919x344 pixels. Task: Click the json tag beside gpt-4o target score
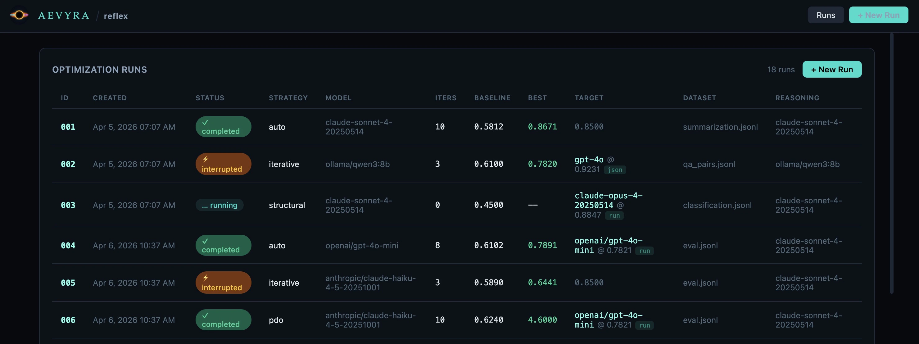[x=615, y=170]
